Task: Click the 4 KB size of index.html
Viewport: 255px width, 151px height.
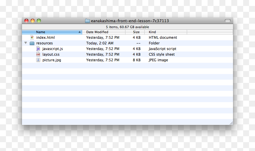Action: pos(137,38)
